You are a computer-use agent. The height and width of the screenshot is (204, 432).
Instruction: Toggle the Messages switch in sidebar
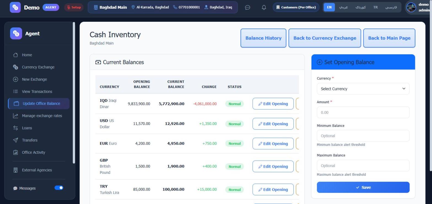click(59, 188)
